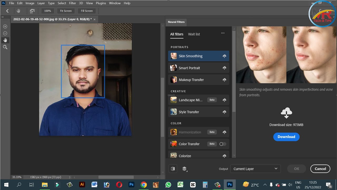This screenshot has height=190, width=337.
Task: Select the Add to selection brush tool
Action: tap(5, 26)
